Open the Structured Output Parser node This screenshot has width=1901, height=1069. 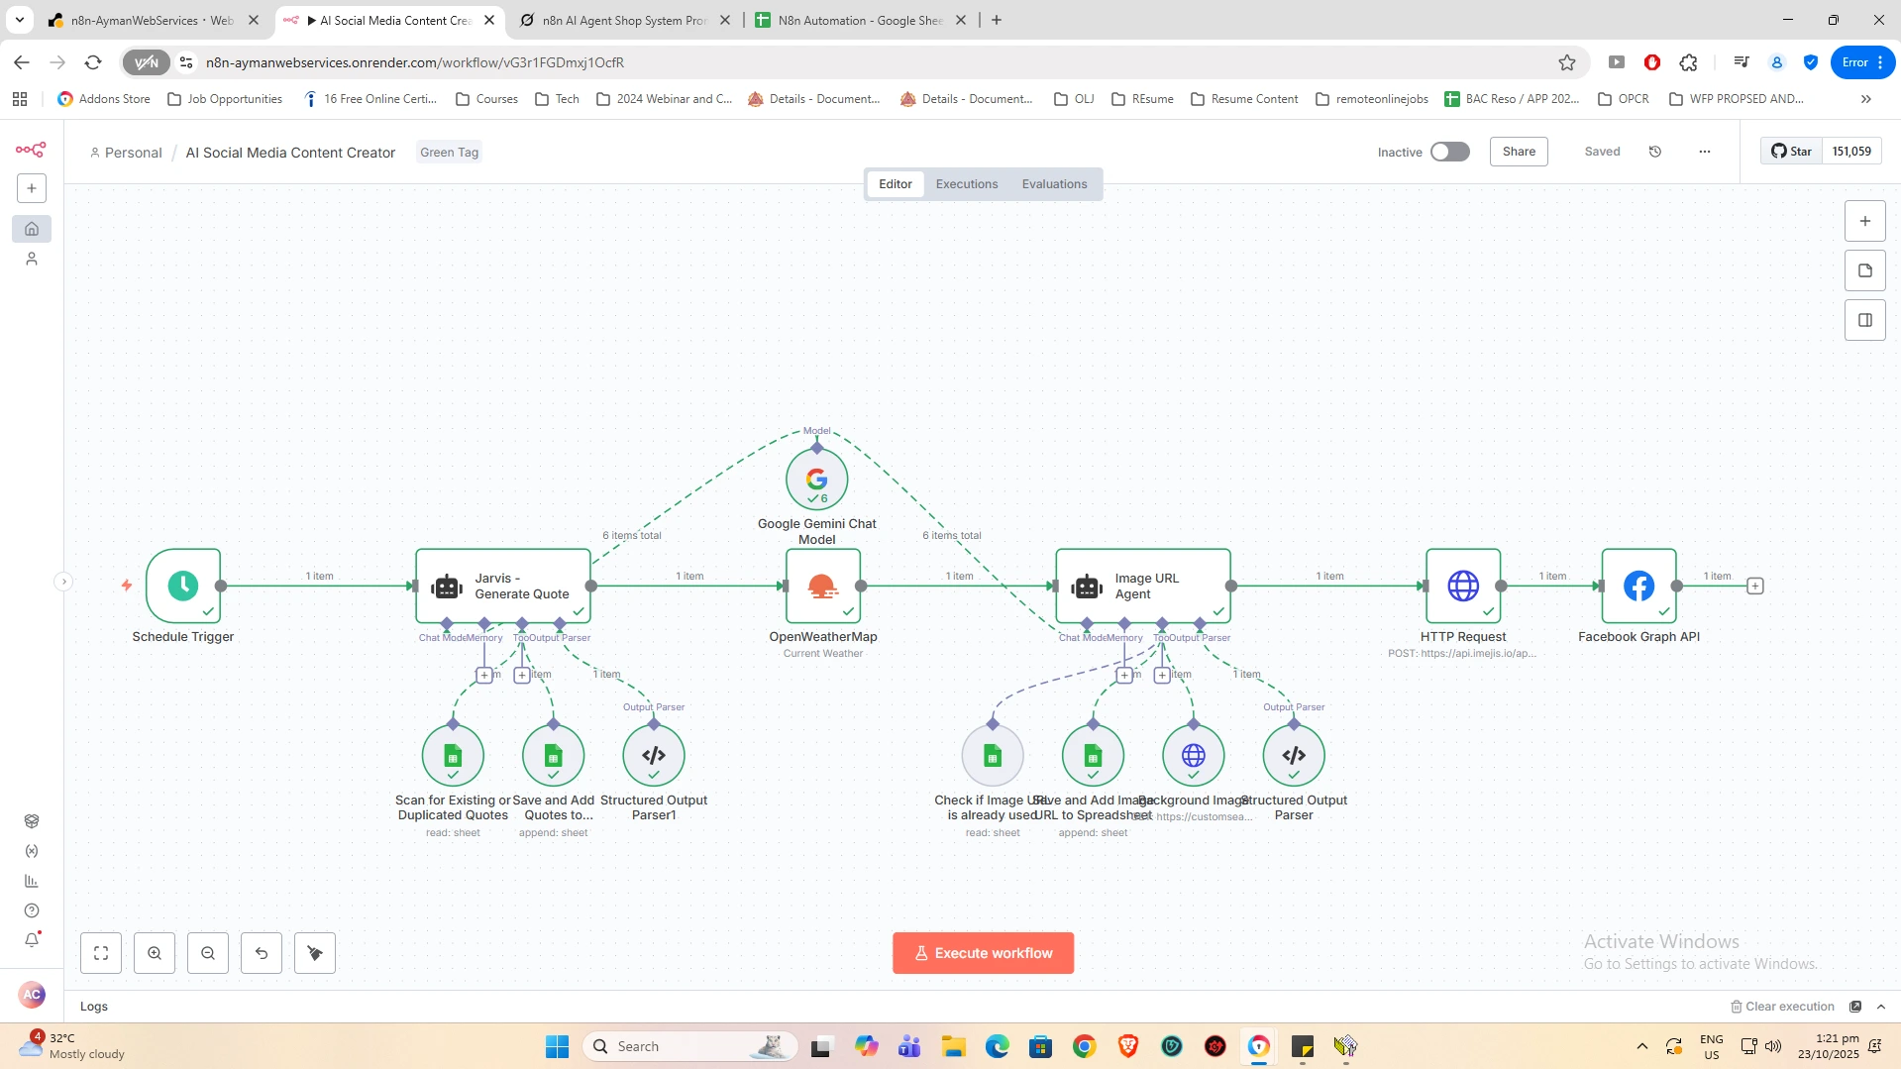[x=1294, y=755]
